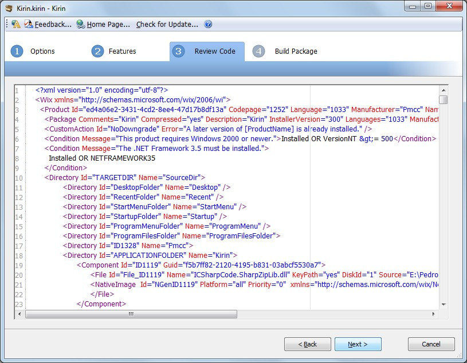Click Directory APPLICATIONFOLDER line
The width and height of the screenshot is (467, 363).
pos(150,256)
